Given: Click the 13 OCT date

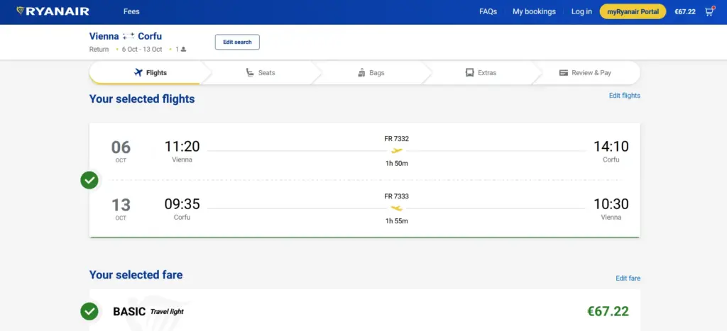Looking at the screenshot, I should 121,209.
